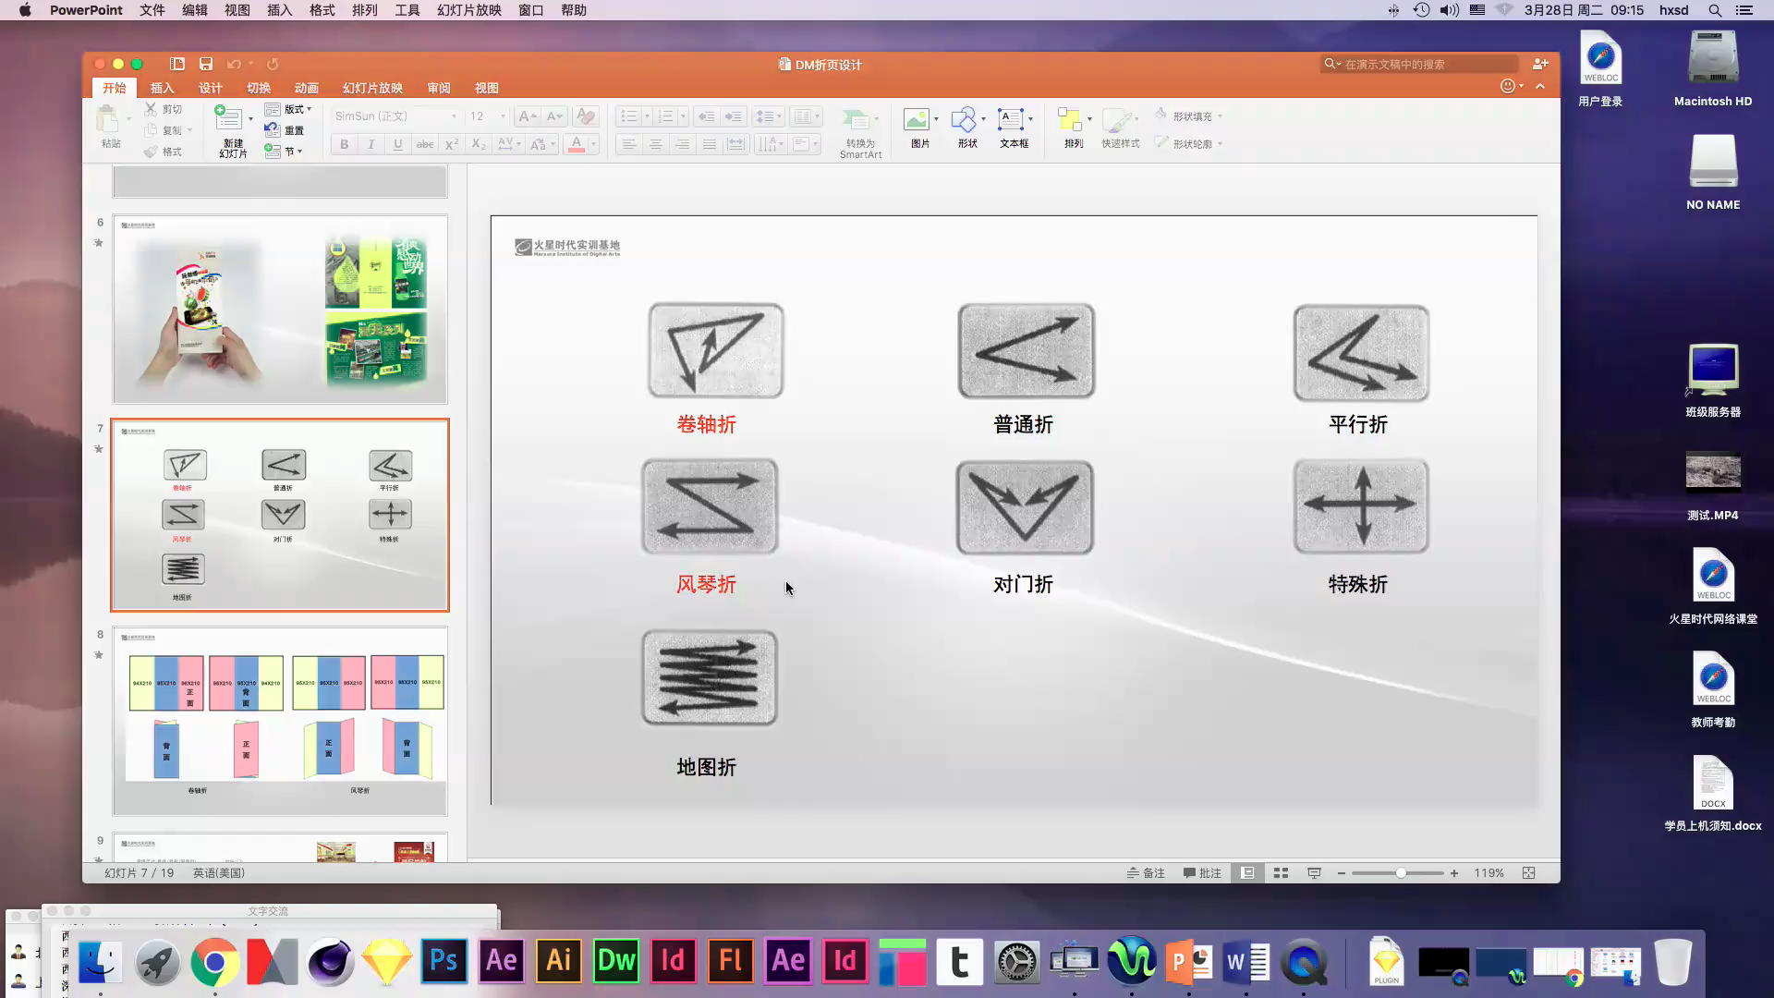Click the Reset (重置) slide button
The width and height of the screenshot is (1774, 998).
[x=285, y=130]
